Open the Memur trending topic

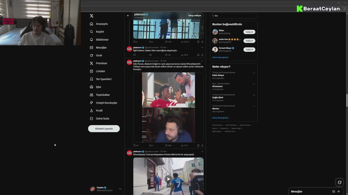(x=216, y=109)
